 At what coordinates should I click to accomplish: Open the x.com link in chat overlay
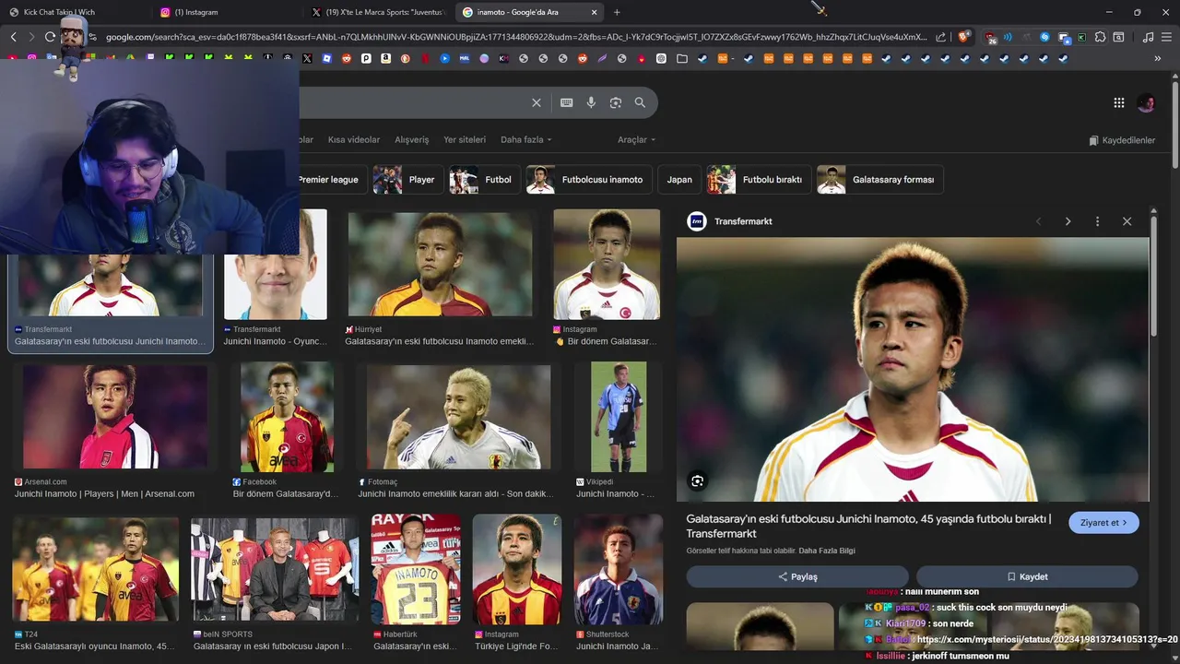[1047, 639]
